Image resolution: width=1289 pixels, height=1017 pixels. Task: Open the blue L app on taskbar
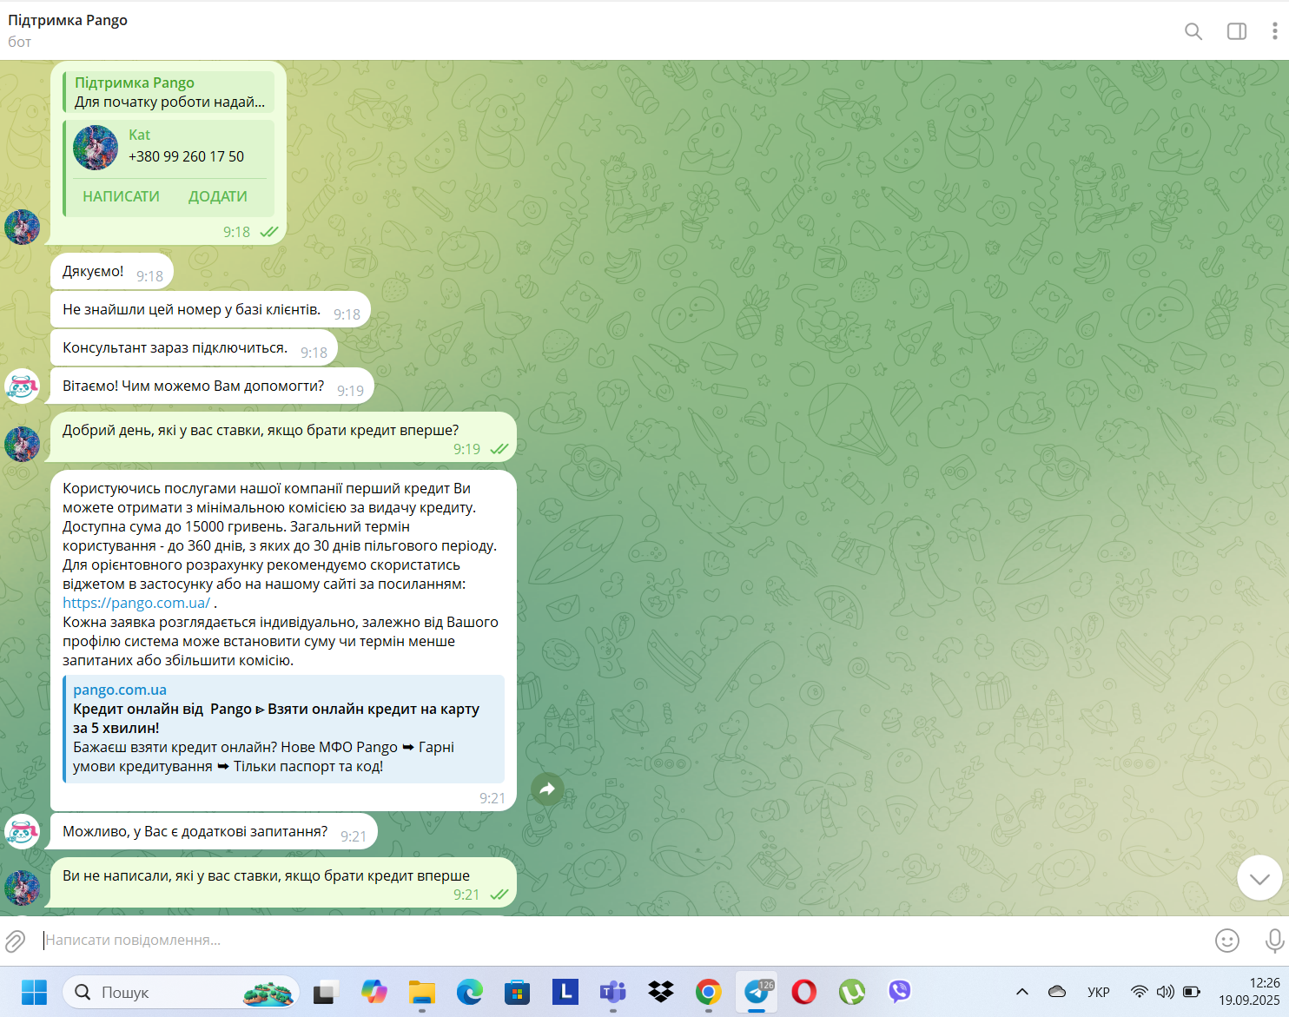coord(565,991)
